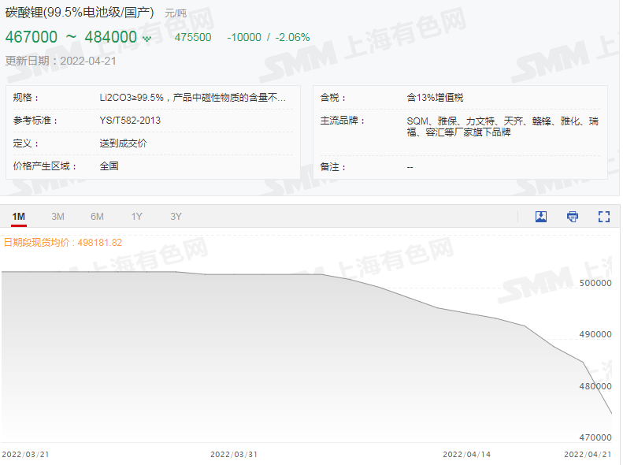Click the 475500 average price value
Image resolution: width=623 pixels, height=465 pixels.
click(193, 37)
